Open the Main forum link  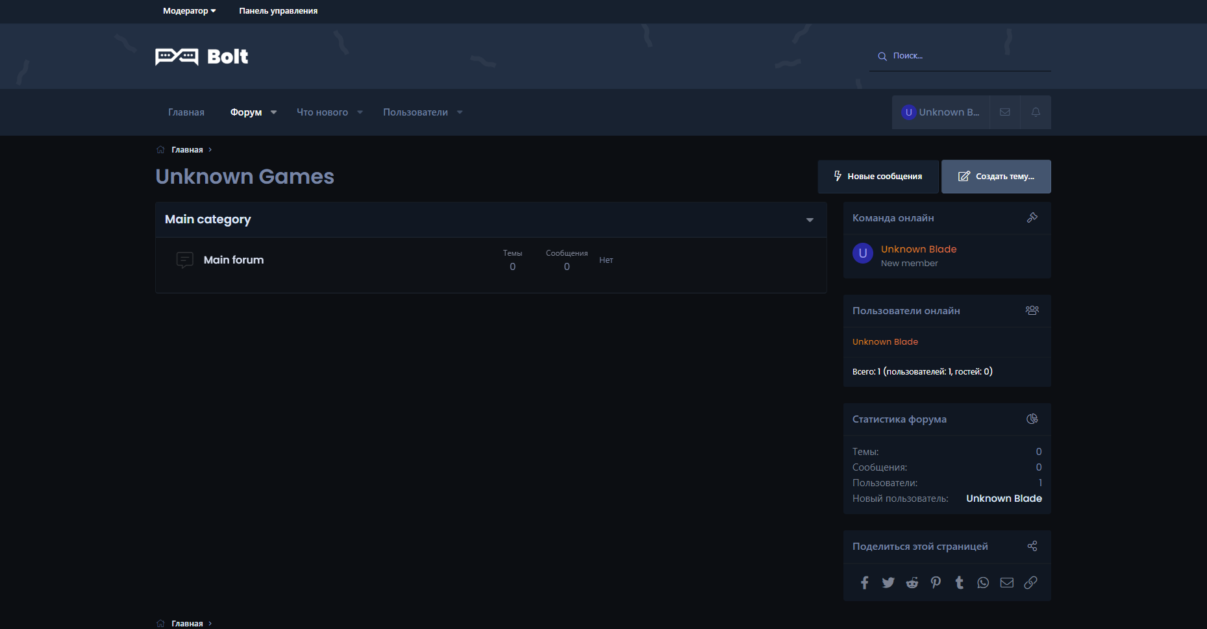[234, 260]
